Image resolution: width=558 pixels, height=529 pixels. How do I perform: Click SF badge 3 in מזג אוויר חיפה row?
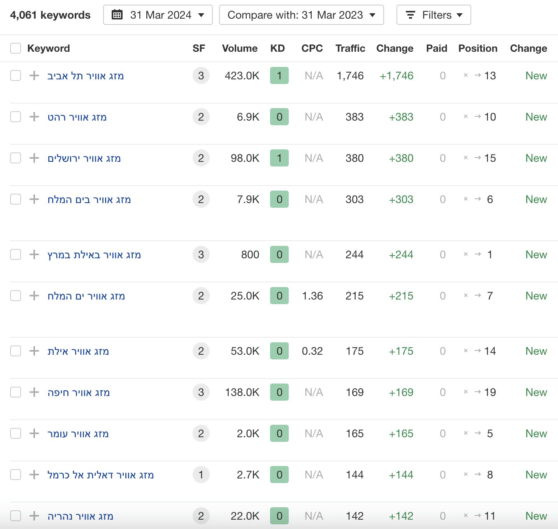(201, 392)
